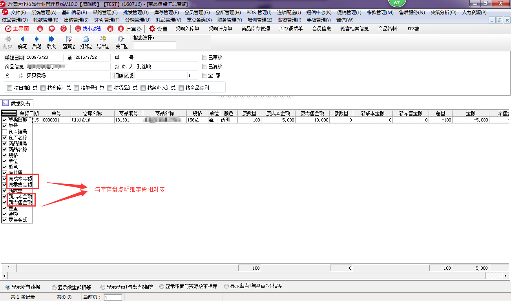
Task: Click the 导出 export icon
Action: [102, 39]
